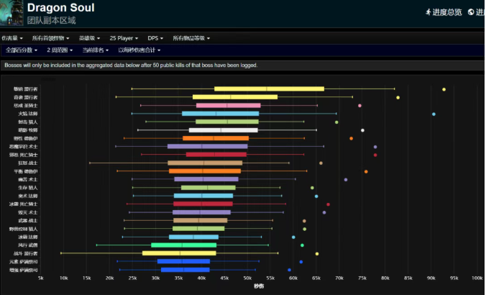Click the running figure progress overview icon
Image resolution: width=486 pixels, height=295 pixels.
tap(428, 12)
